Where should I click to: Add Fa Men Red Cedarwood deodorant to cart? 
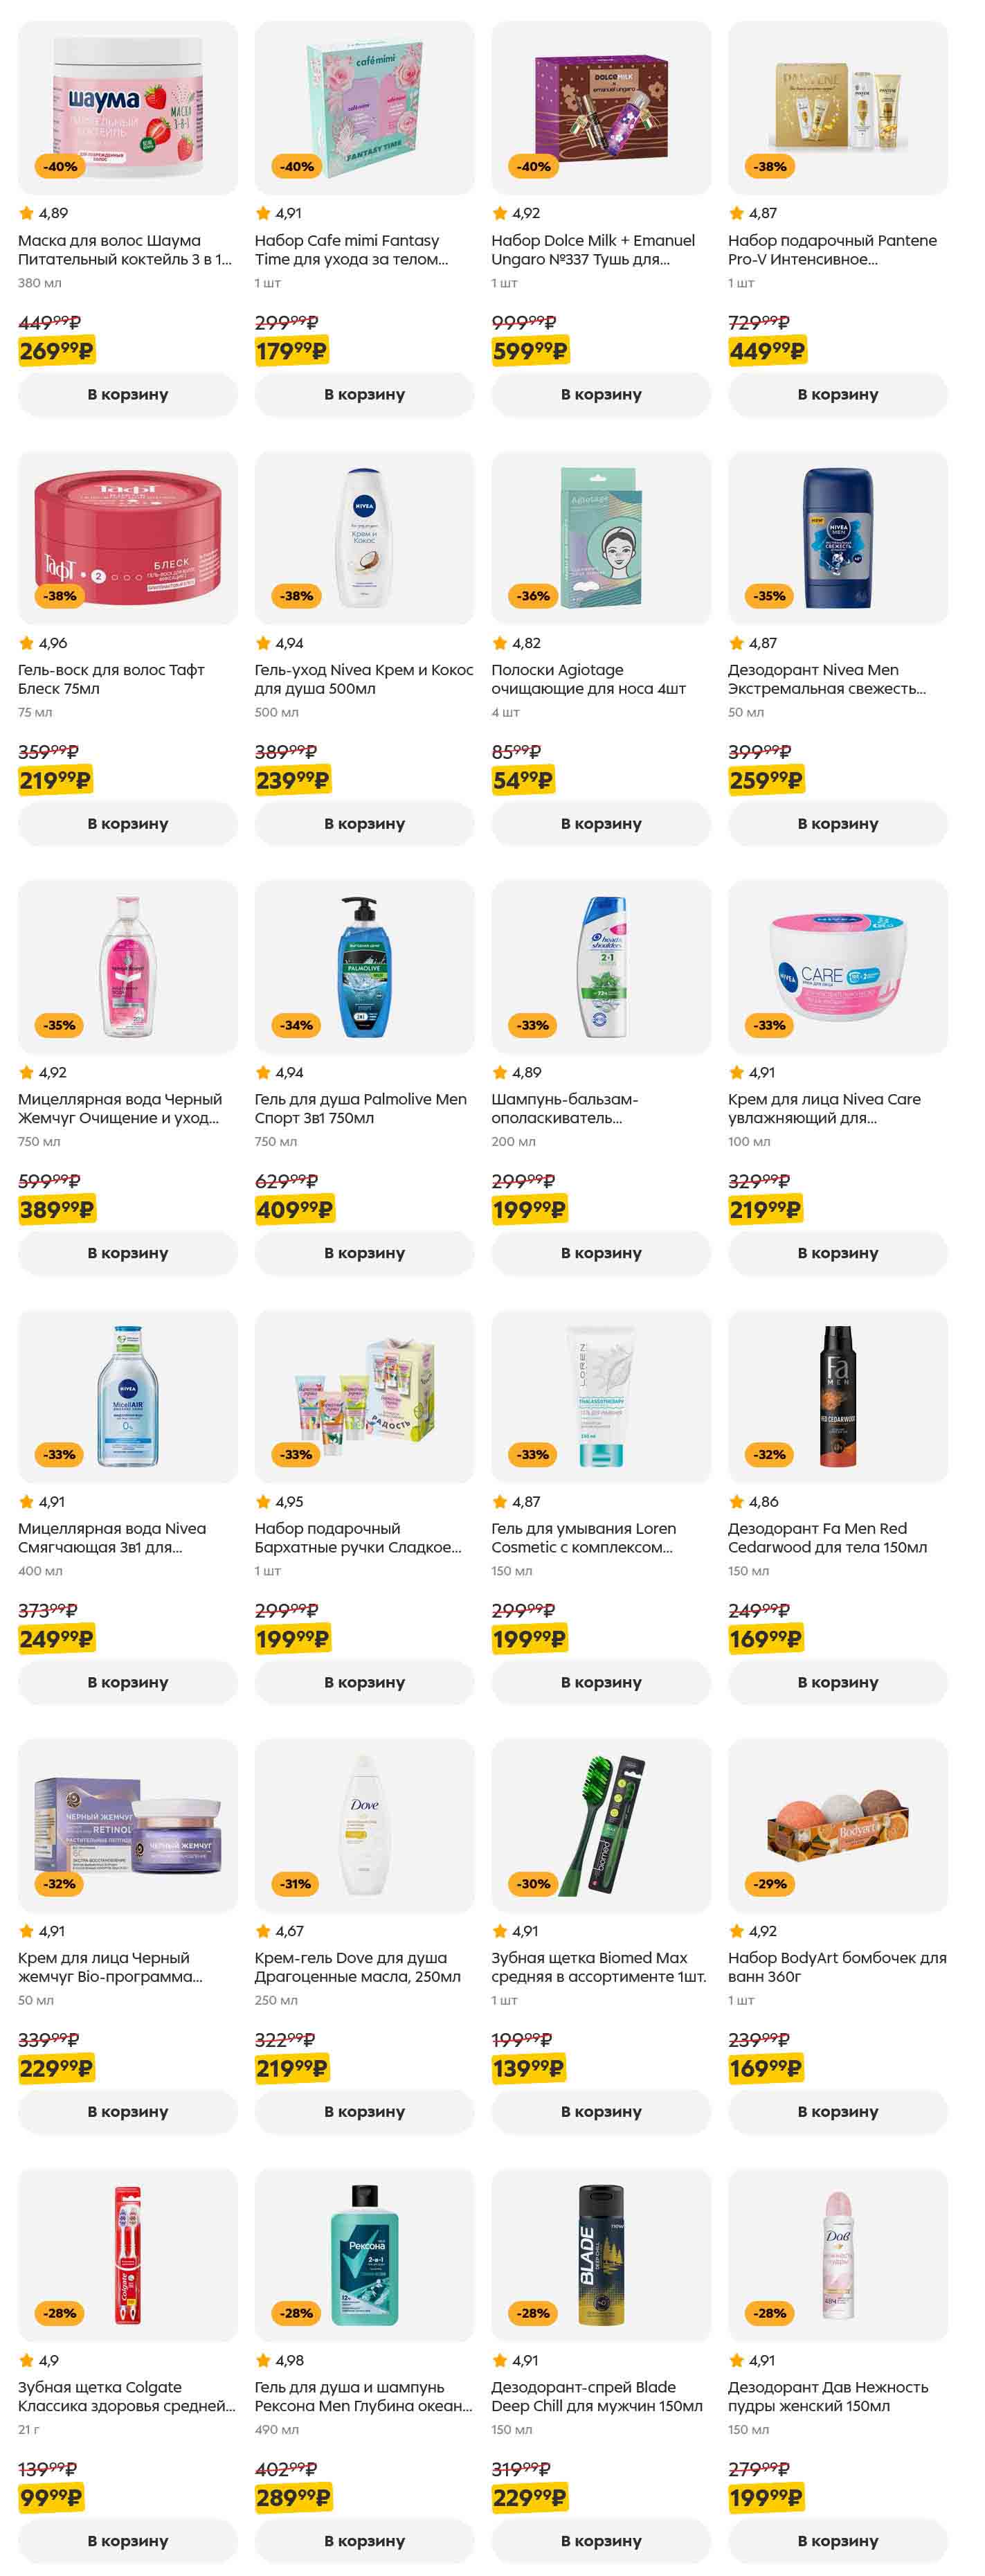[837, 1682]
